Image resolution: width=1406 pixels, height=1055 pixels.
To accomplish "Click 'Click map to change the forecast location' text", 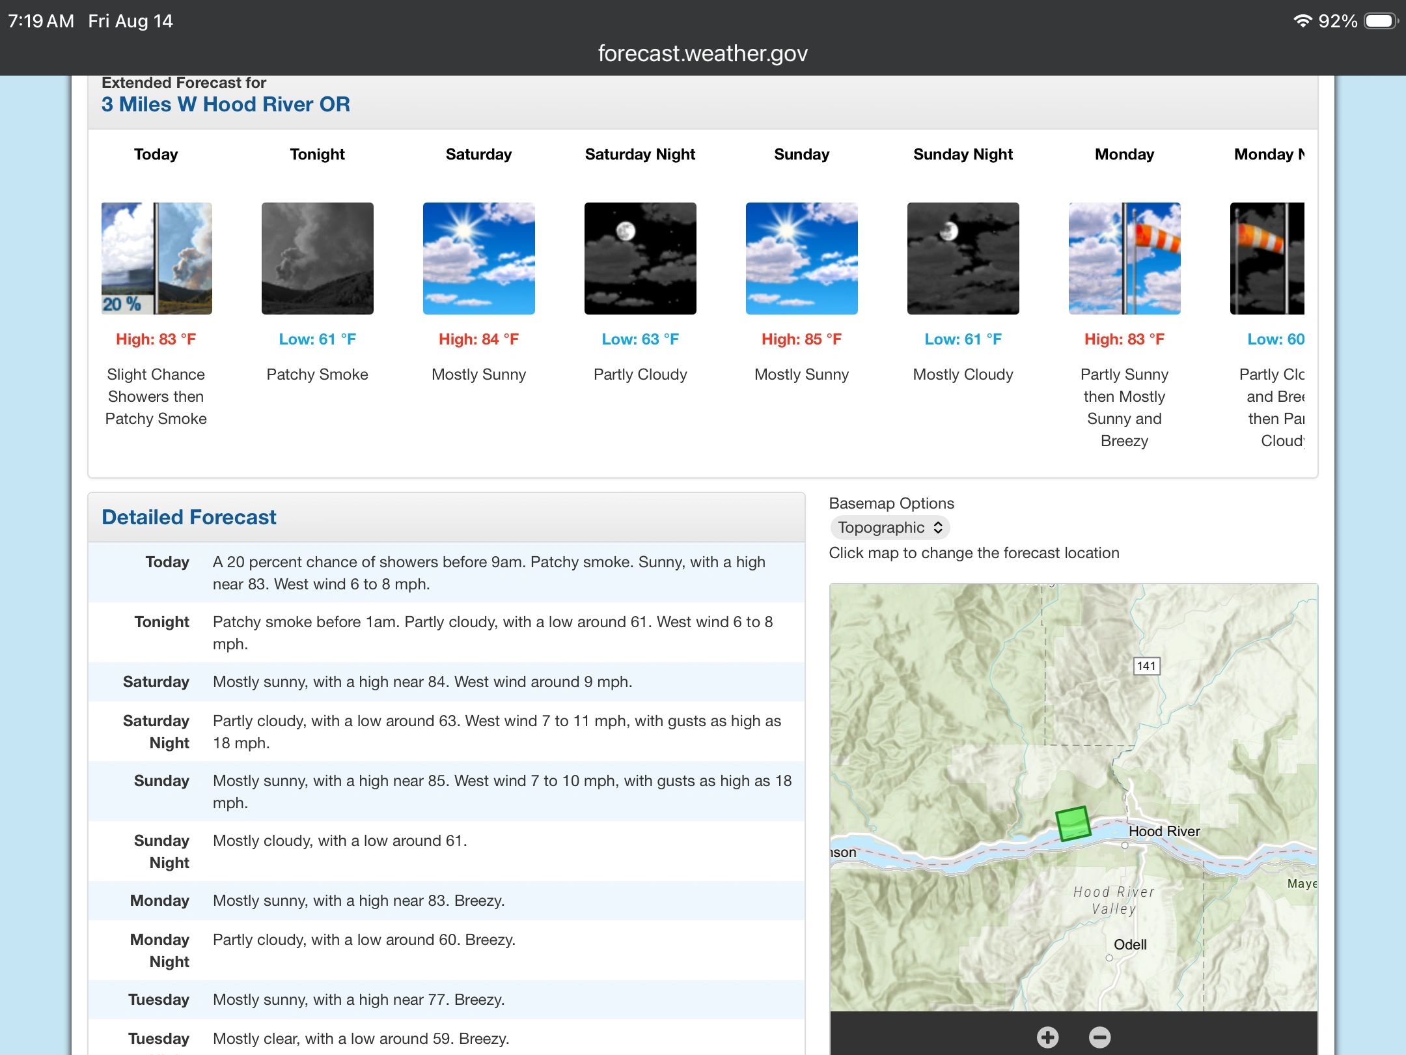I will 974,553.
